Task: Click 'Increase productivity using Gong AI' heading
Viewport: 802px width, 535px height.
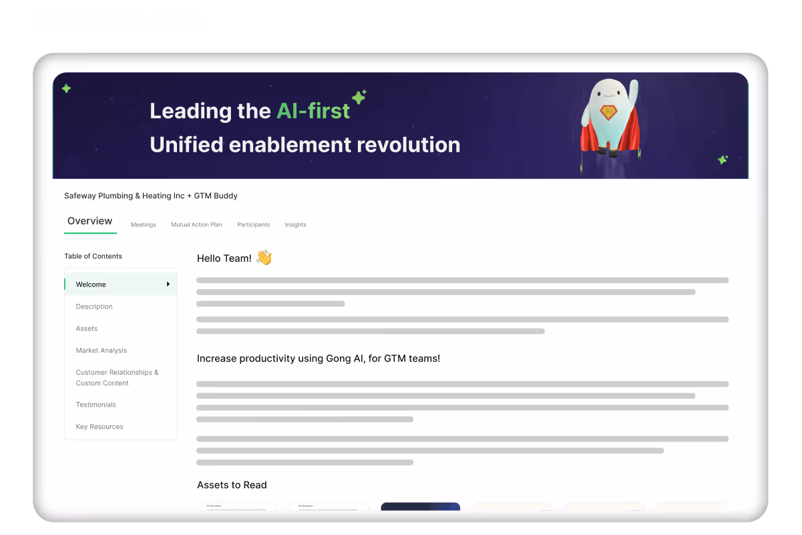Action: tap(319, 359)
